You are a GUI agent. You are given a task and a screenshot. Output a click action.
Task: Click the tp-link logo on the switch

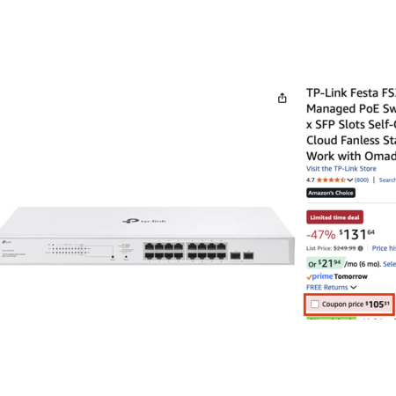pos(144,221)
